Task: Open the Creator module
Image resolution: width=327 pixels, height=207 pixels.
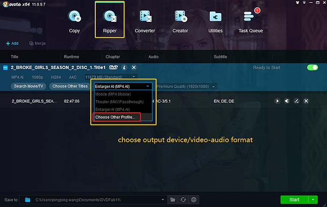Action: tap(180, 21)
